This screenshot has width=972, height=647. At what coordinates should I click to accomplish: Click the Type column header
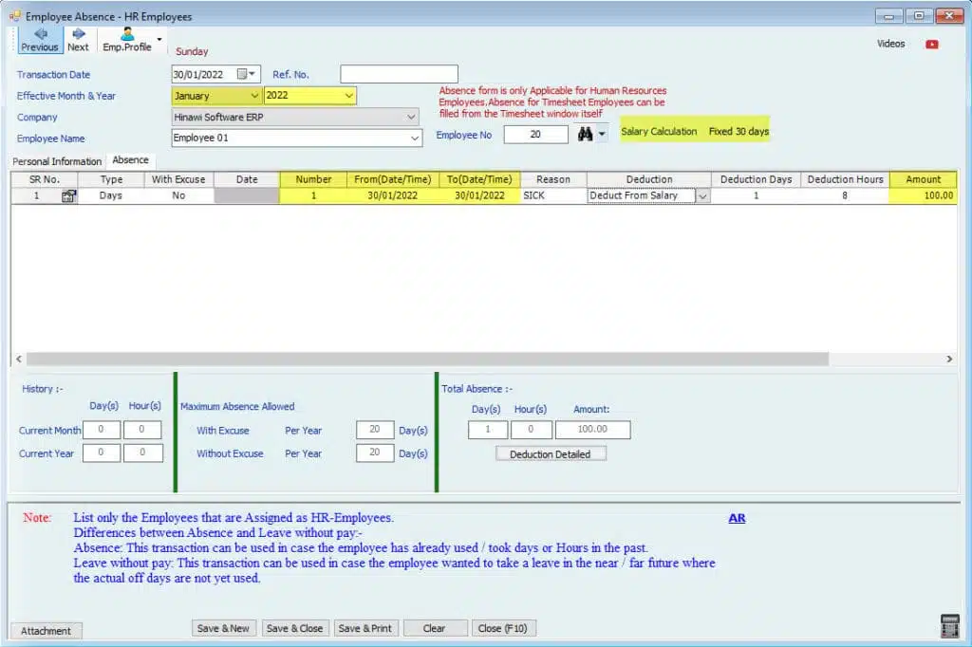coord(111,179)
